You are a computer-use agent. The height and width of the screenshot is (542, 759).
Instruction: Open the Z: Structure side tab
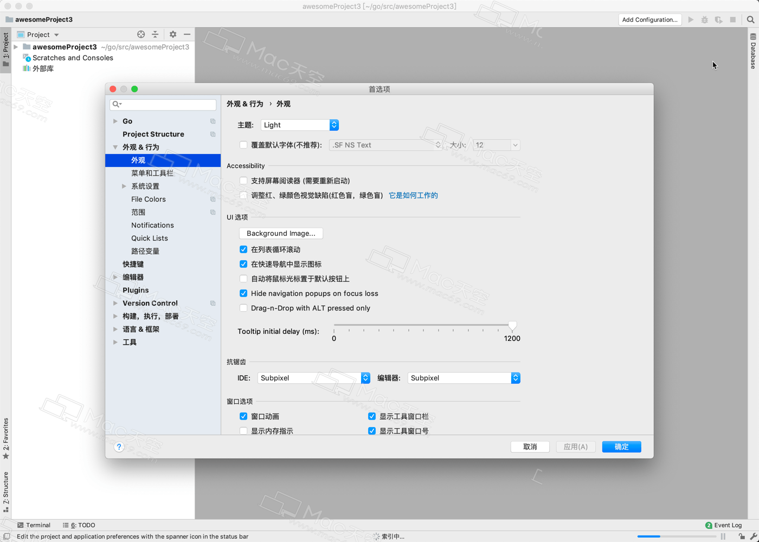(x=5, y=492)
